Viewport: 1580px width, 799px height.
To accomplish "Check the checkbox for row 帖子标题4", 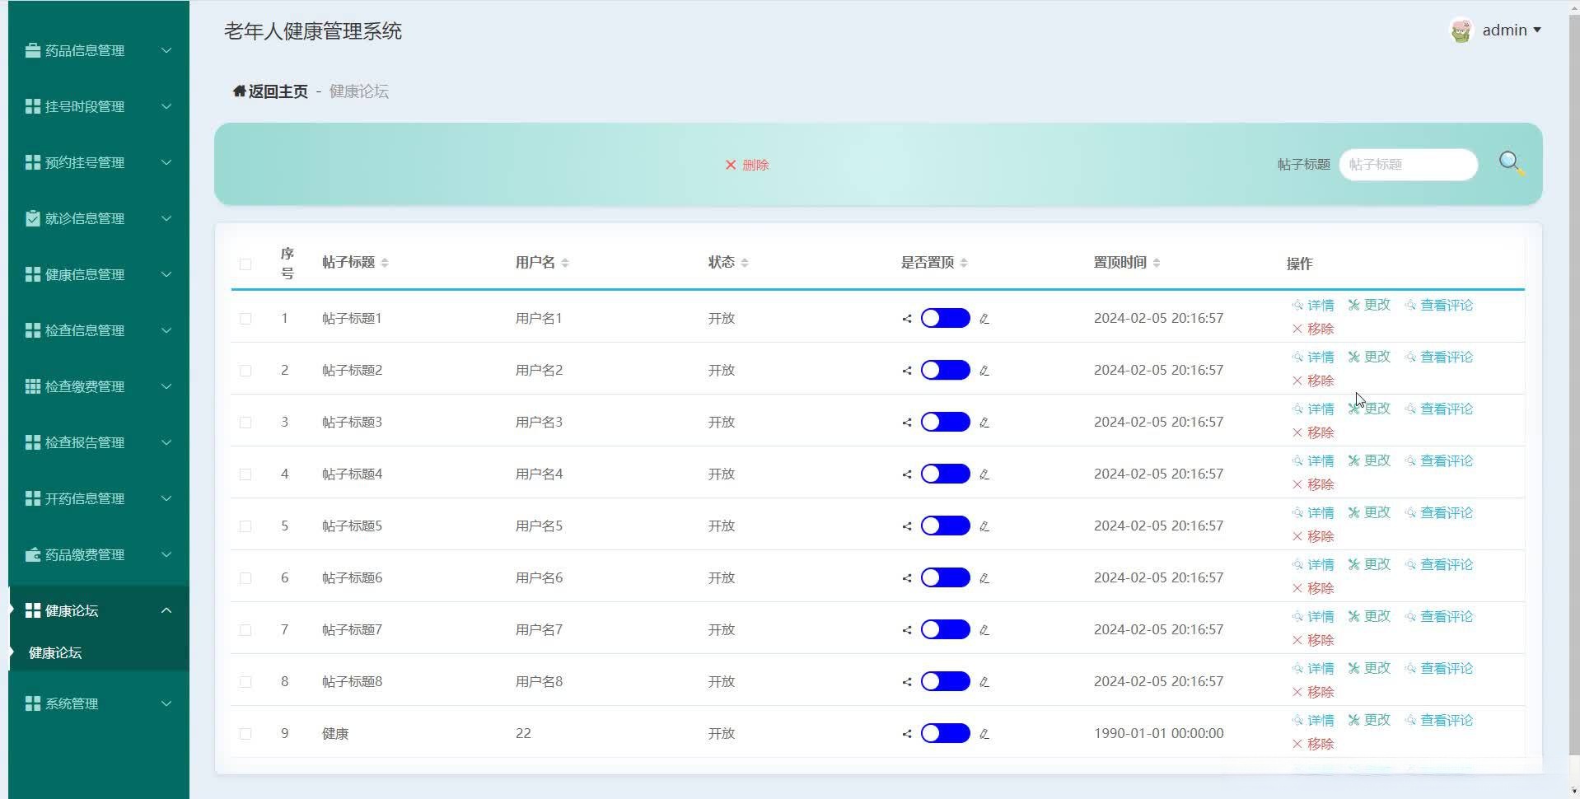I will click(245, 474).
